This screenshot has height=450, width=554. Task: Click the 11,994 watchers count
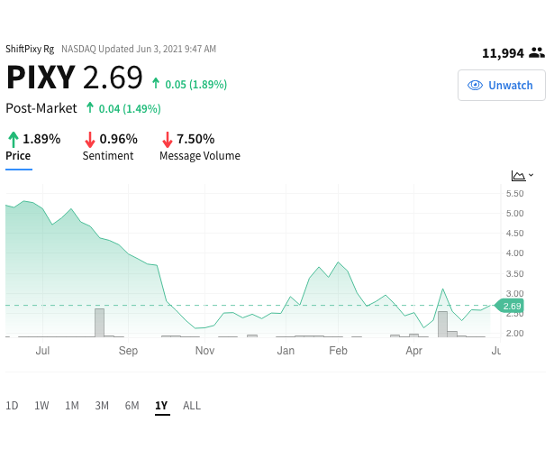pyautogui.click(x=504, y=53)
